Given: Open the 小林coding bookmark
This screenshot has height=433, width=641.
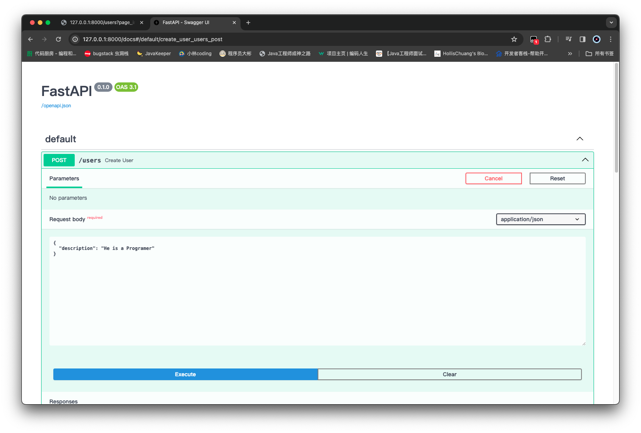Looking at the screenshot, I should tap(195, 54).
